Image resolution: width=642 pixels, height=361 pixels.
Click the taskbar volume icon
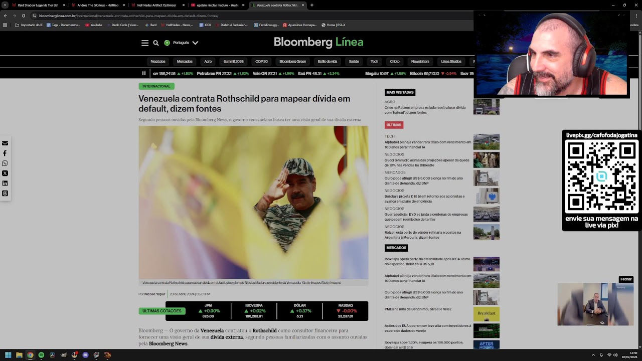615,355
